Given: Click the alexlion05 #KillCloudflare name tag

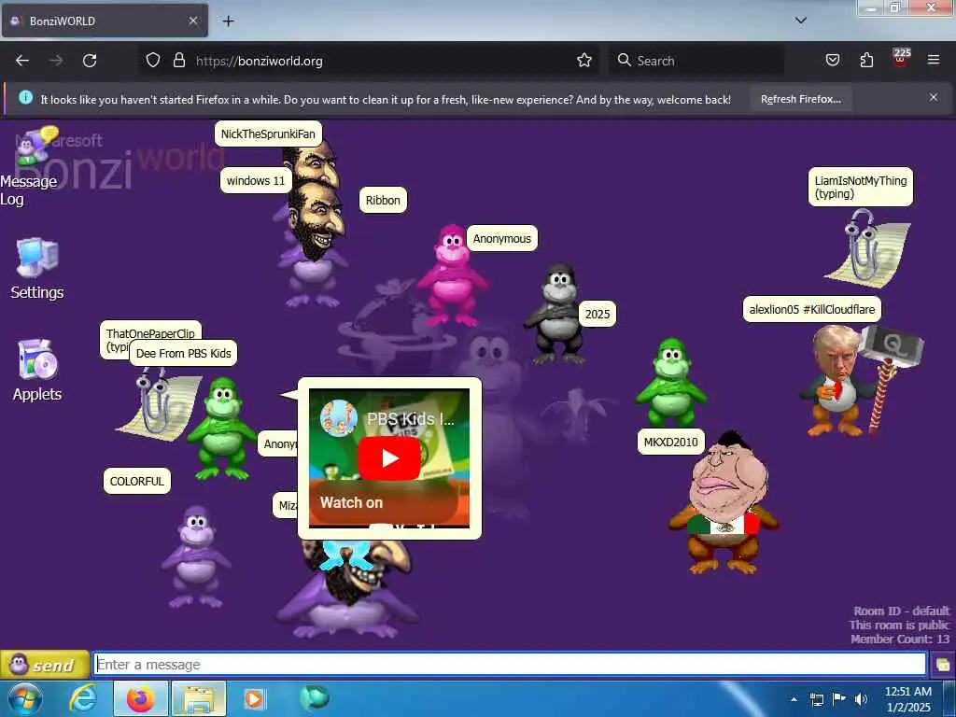Looking at the screenshot, I should click(812, 309).
